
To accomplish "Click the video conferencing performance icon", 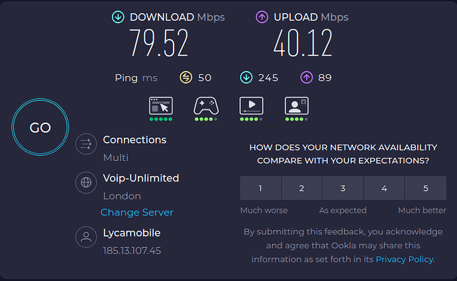I will tap(297, 106).
